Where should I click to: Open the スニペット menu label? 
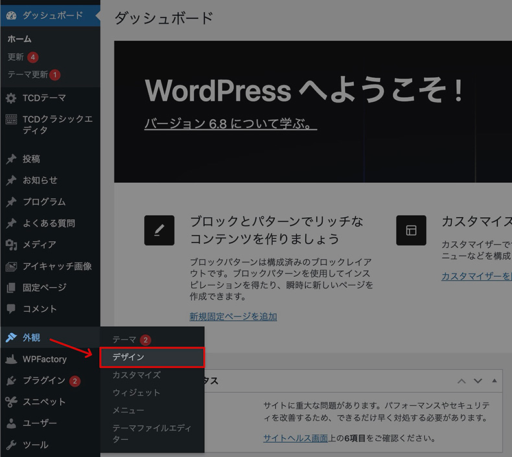coord(44,402)
